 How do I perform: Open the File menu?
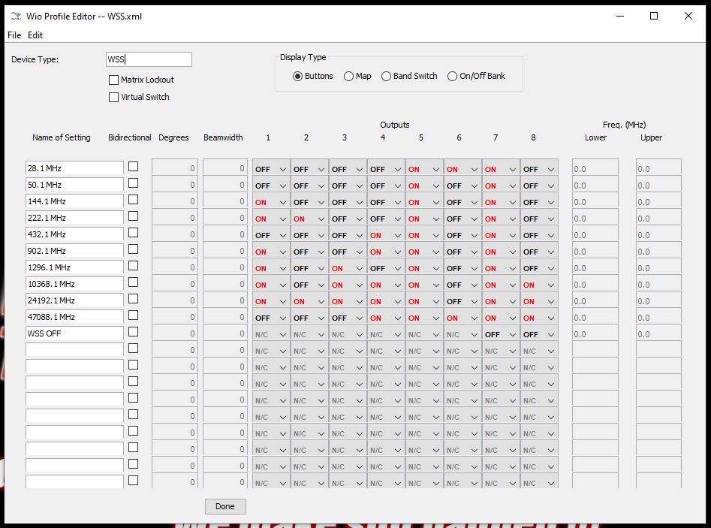[14, 35]
